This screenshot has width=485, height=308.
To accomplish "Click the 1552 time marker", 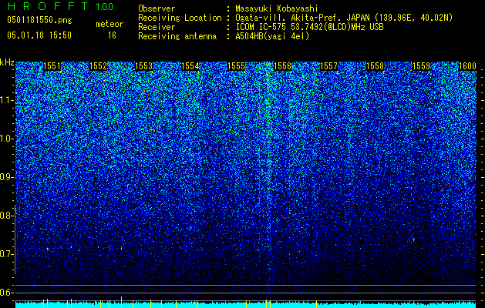I will coord(99,66).
